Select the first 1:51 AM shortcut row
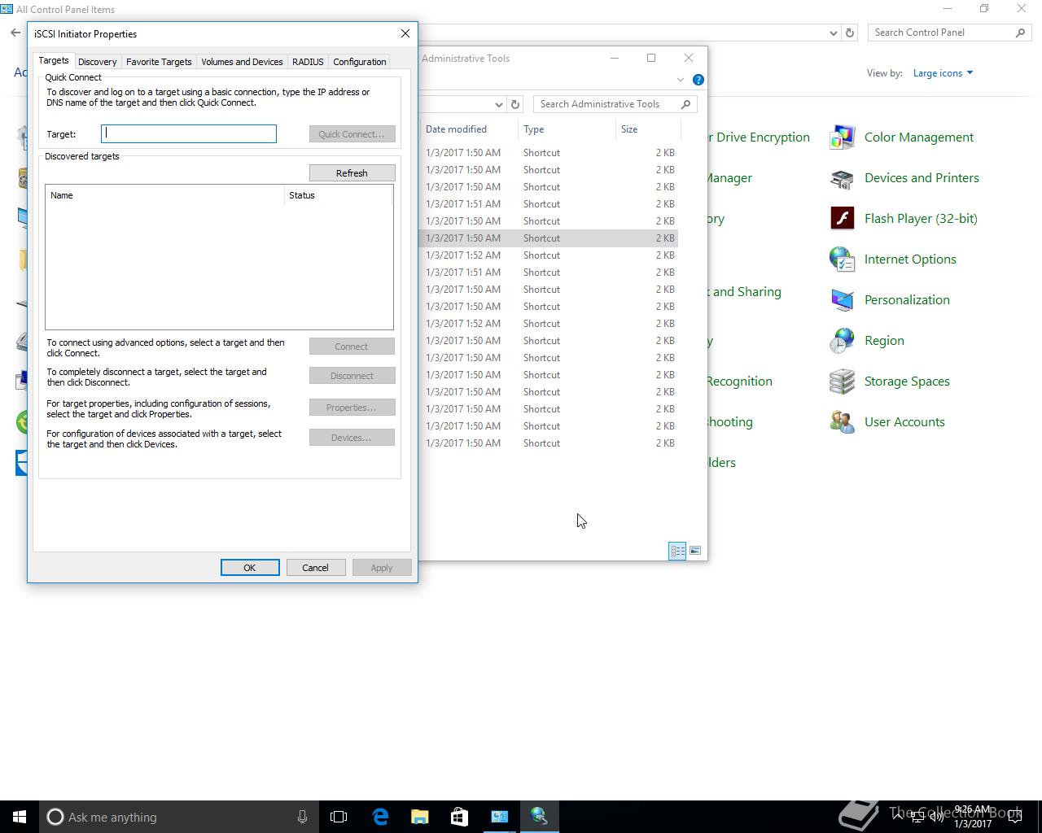This screenshot has height=833, width=1042. pos(549,204)
